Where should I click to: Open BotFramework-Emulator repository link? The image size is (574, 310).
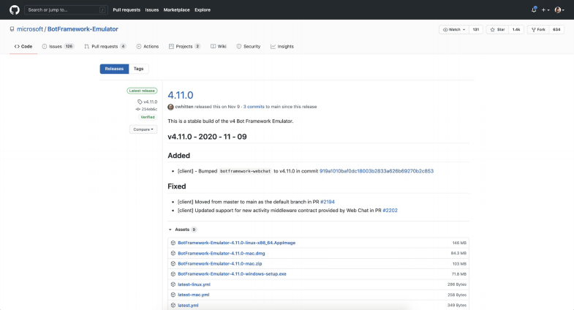coord(83,29)
